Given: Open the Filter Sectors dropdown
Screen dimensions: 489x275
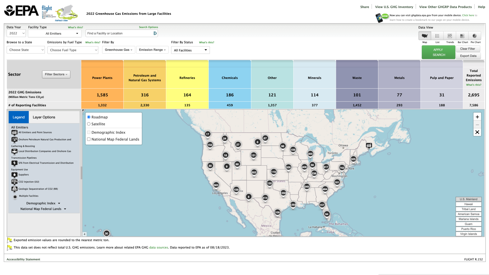Looking at the screenshot, I should click(x=56, y=74).
